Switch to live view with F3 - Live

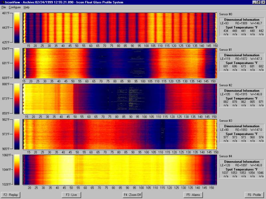click(71, 195)
